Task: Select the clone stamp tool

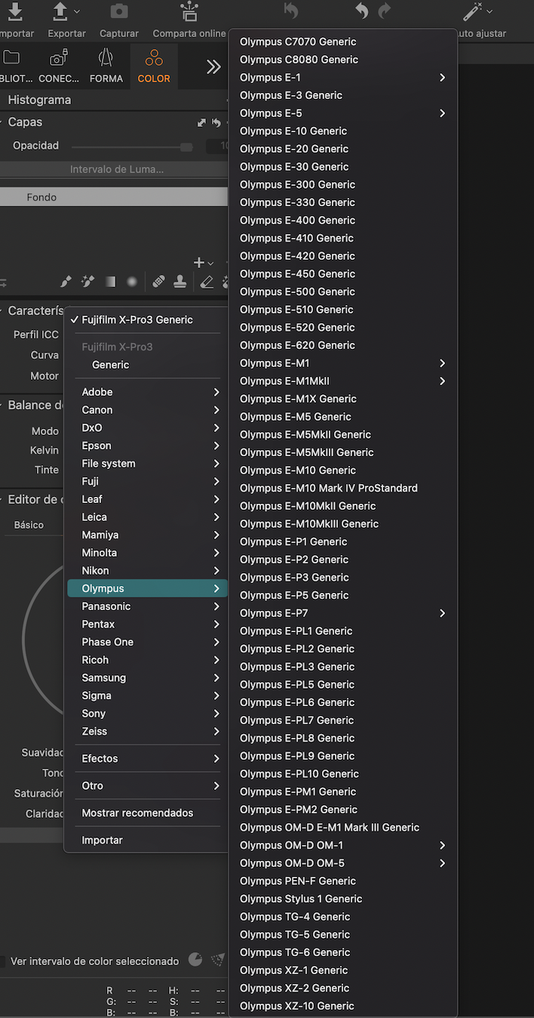Action: [x=180, y=282]
